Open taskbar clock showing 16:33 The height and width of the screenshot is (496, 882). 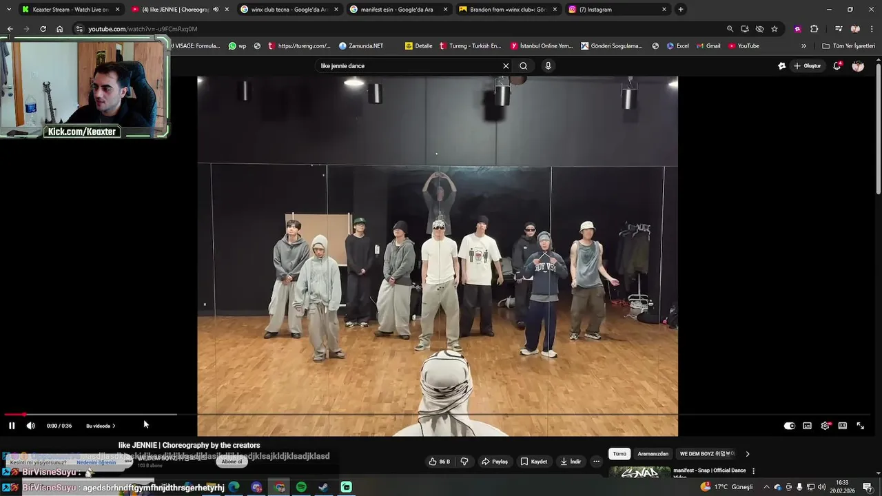pos(842,487)
